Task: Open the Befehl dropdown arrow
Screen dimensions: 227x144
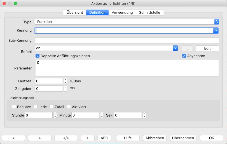Action: 175,48
